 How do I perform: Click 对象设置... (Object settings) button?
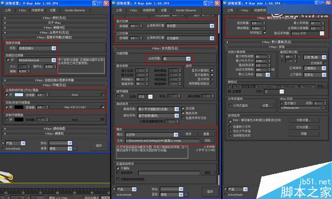pos(304,120)
